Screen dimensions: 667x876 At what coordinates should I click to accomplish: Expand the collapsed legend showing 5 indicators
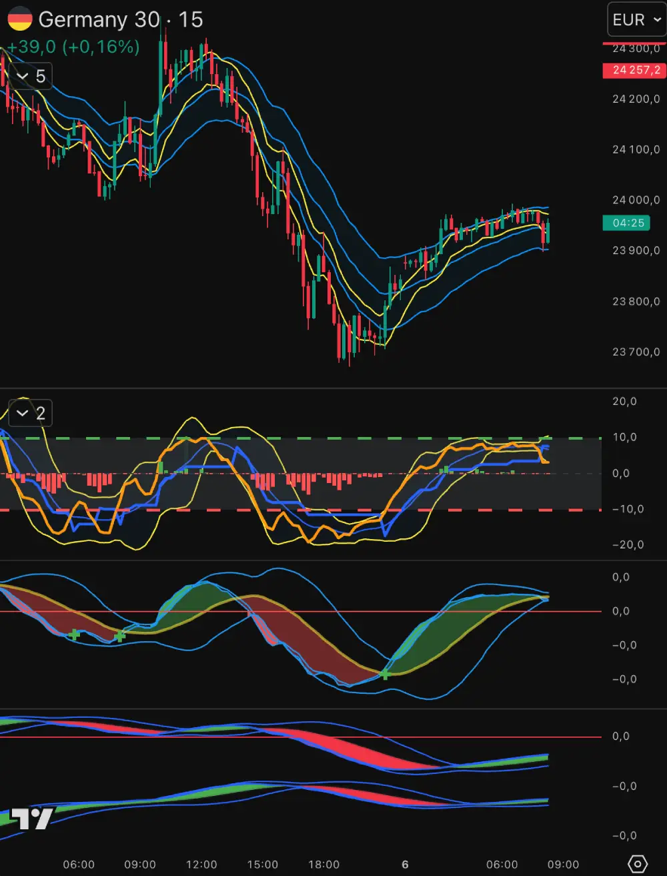[29, 77]
